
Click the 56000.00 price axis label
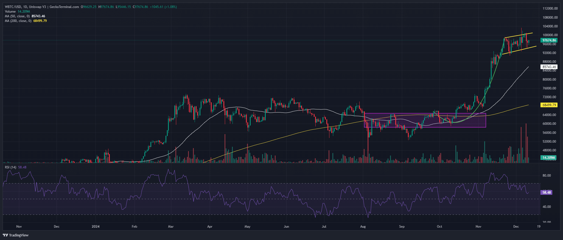coord(549,133)
